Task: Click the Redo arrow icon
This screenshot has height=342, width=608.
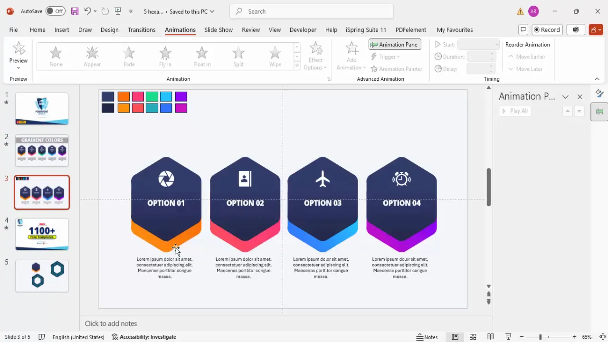Action: [105, 11]
